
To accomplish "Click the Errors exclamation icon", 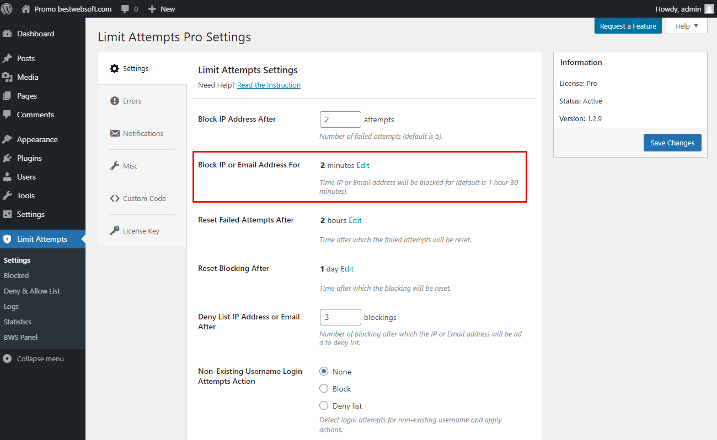I will 114,101.
